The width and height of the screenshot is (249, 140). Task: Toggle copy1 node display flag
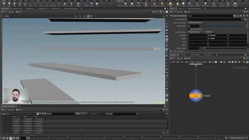202,96
